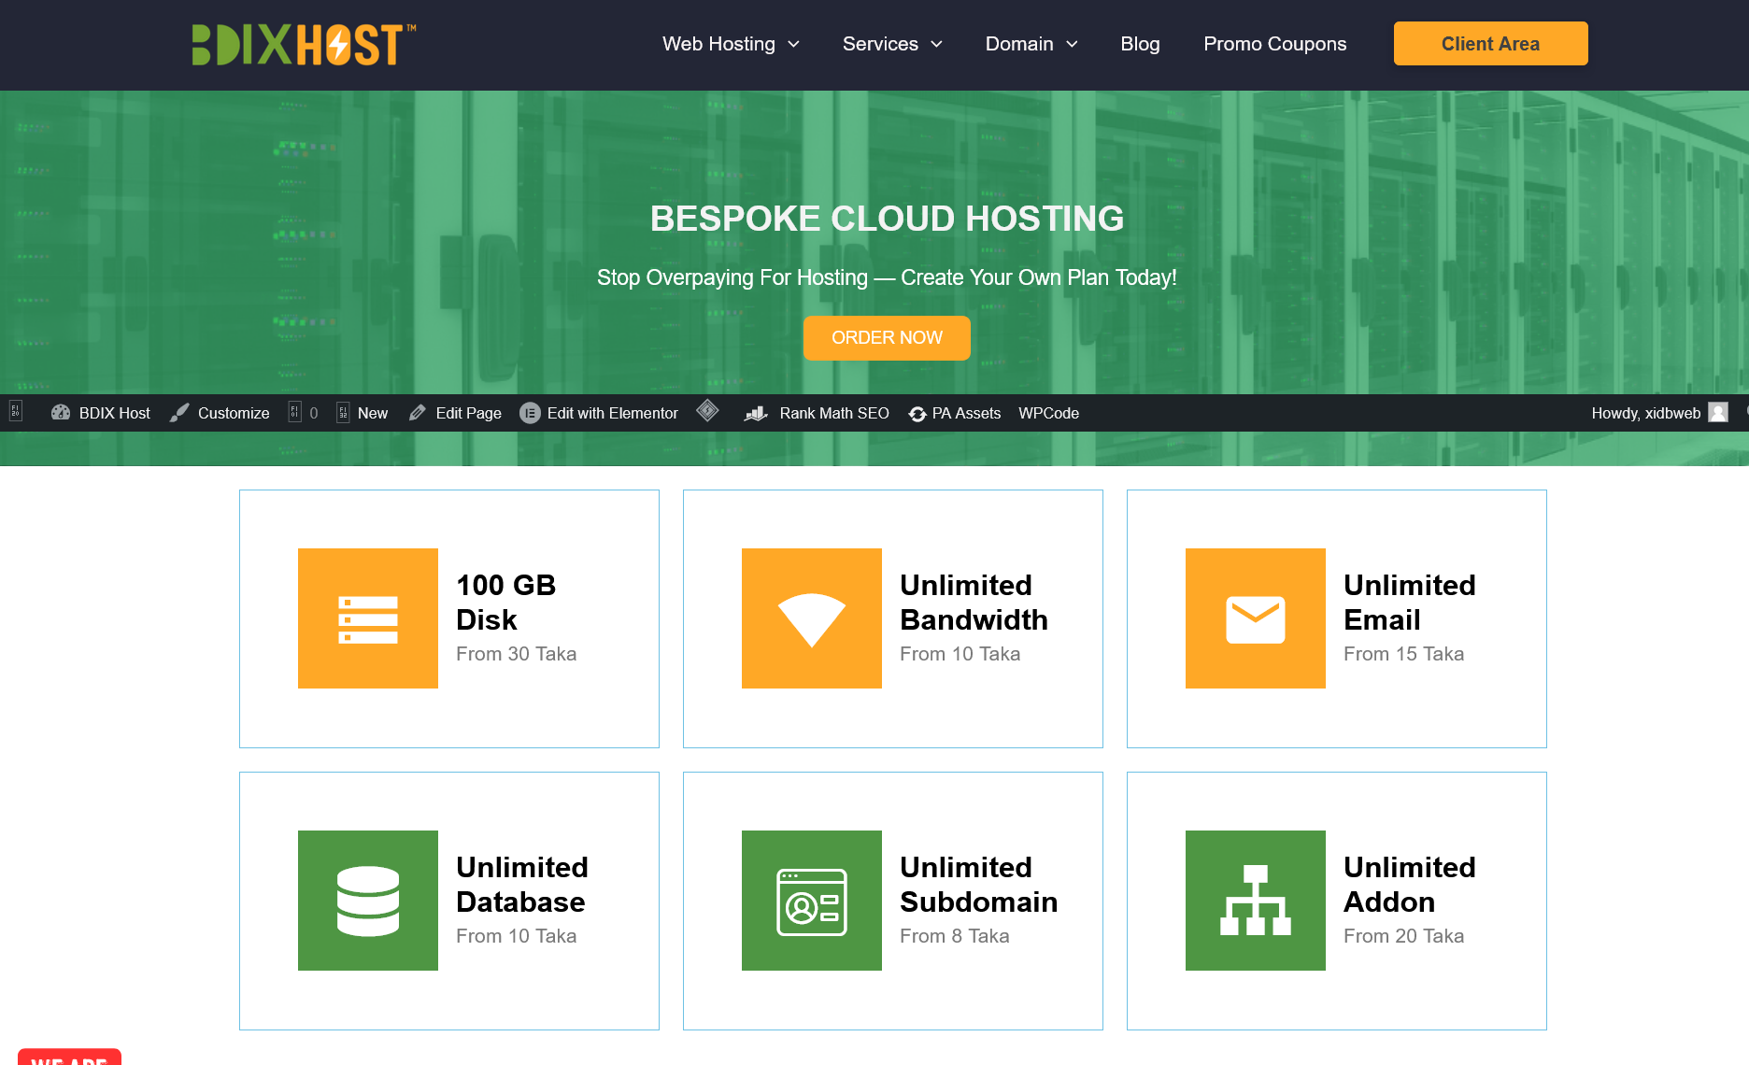Image resolution: width=1749 pixels, height=1065 pixels.
Task: Click the BDIX Host dashboard gauge icon
Action: pos(61,412)
